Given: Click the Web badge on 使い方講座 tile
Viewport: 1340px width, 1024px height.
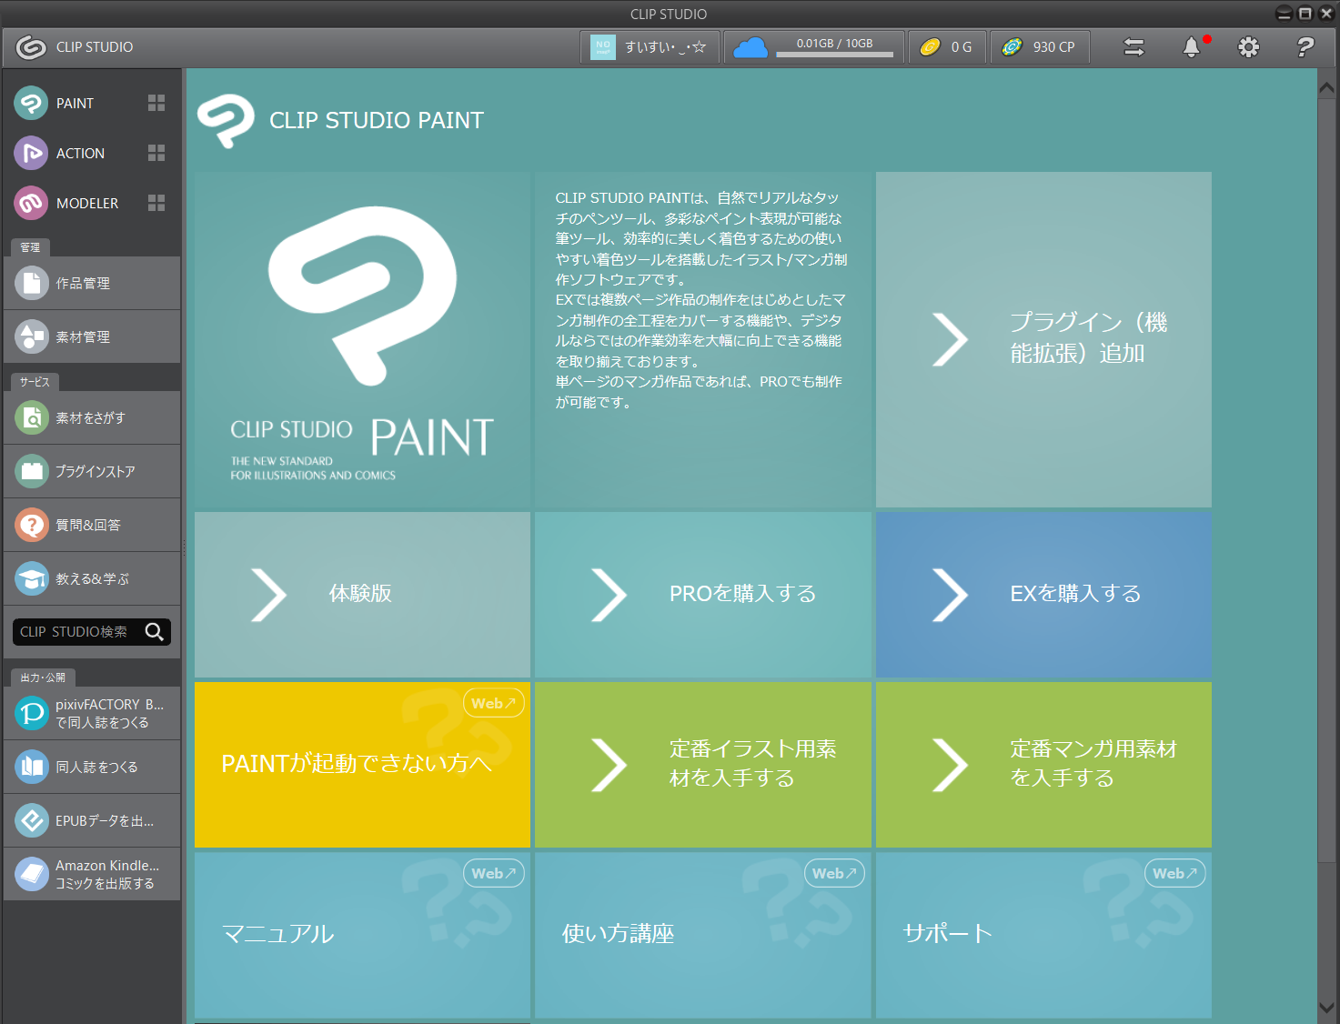Looking at the screenshot, I should coord(834,873).
